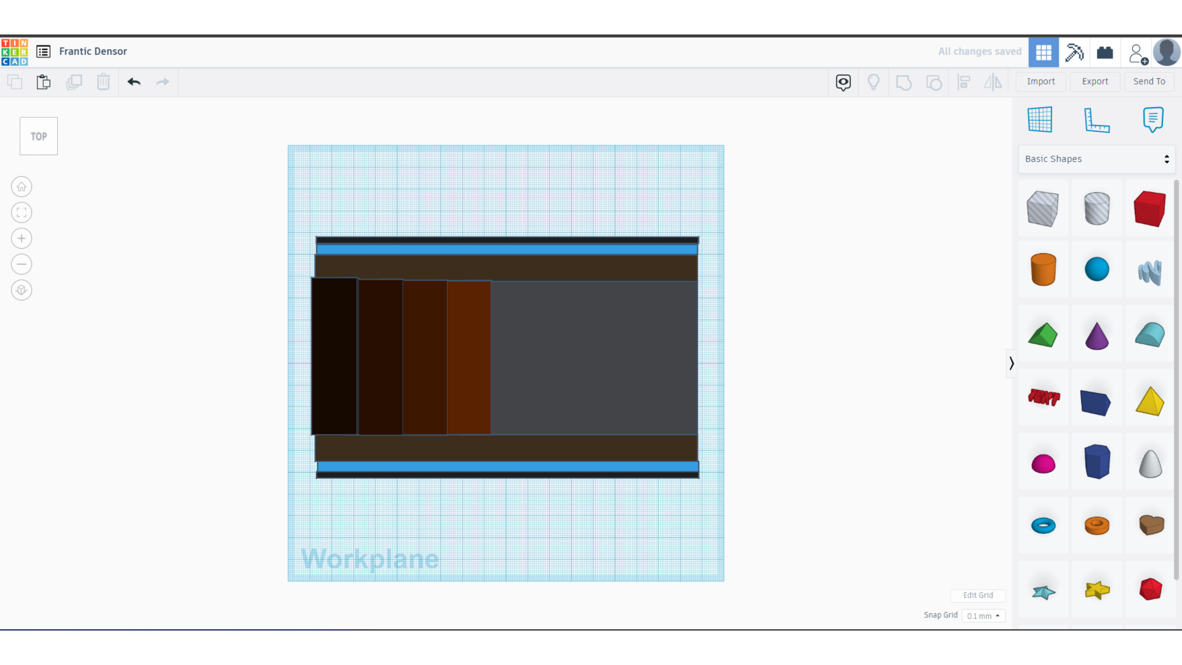Click the Import button
This screenshot has height=665, width=1182.
coord(1040,81)
